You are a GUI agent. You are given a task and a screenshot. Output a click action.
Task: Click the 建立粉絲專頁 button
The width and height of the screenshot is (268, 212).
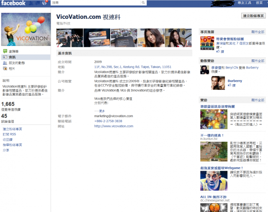point(253,16)
